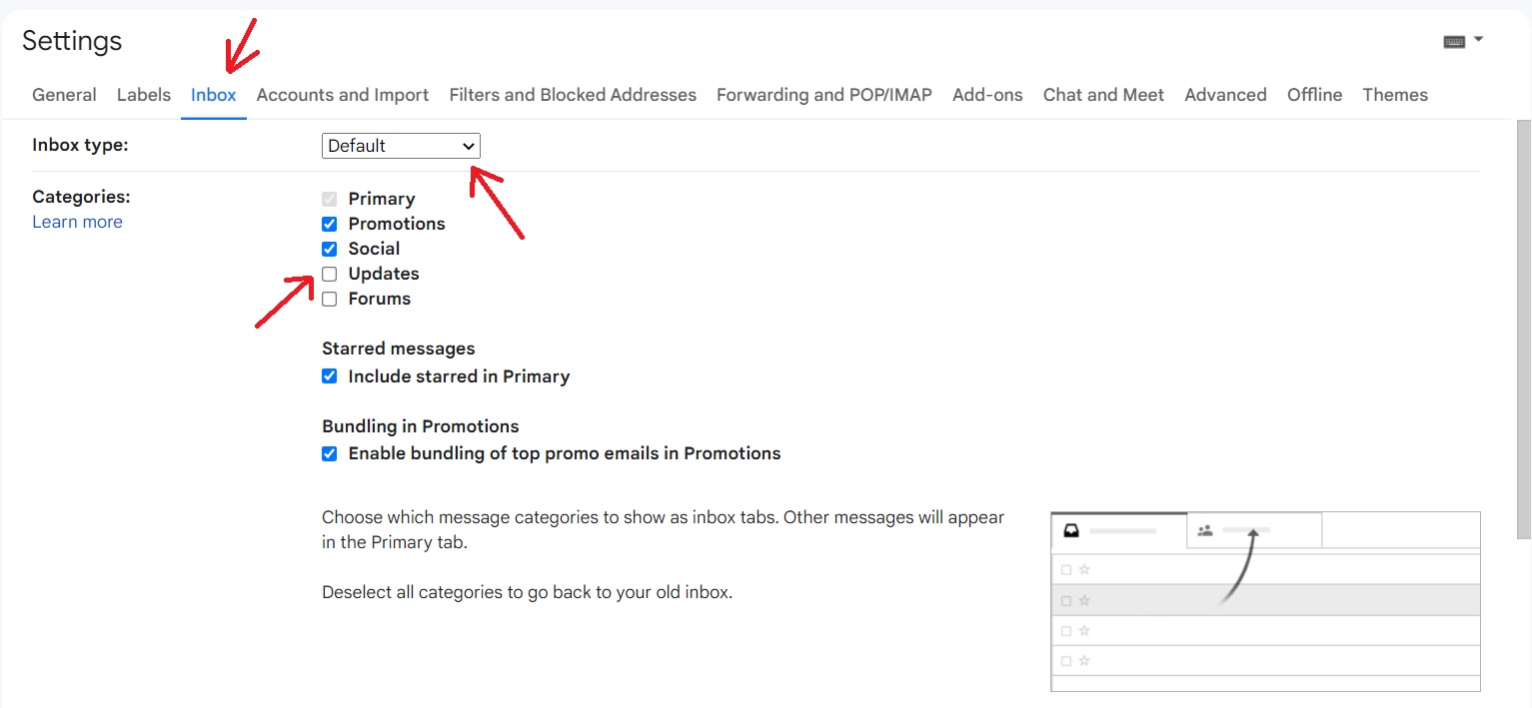This screenshot has width=1532, height=708.
Task: Click 'Deselect all categories' help text
Action: coord(528,592)
